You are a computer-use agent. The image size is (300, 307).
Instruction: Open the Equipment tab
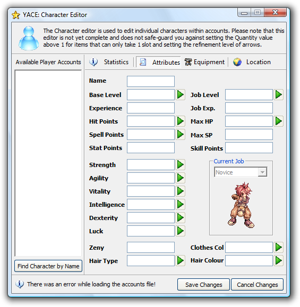[x=204, y=62]
